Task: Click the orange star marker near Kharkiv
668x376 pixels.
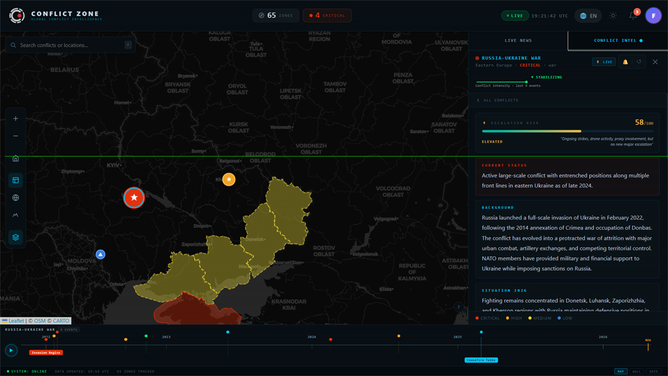Action: click(x=229, y=179)
